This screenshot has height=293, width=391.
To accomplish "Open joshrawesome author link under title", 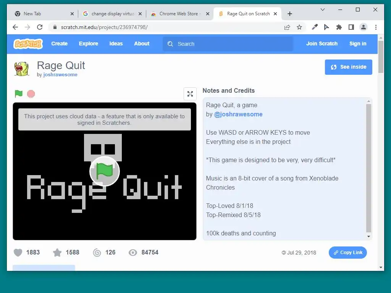I will click(x=60, y=75).
